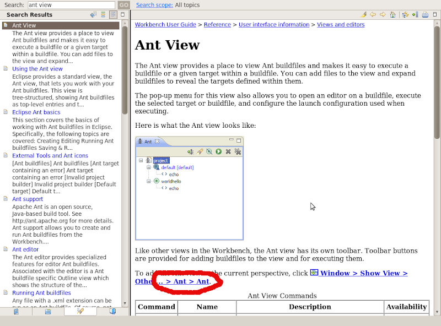441x326 pixels.
Task: Open the Views and editors breadcrumb
Action: coord(341,24)
